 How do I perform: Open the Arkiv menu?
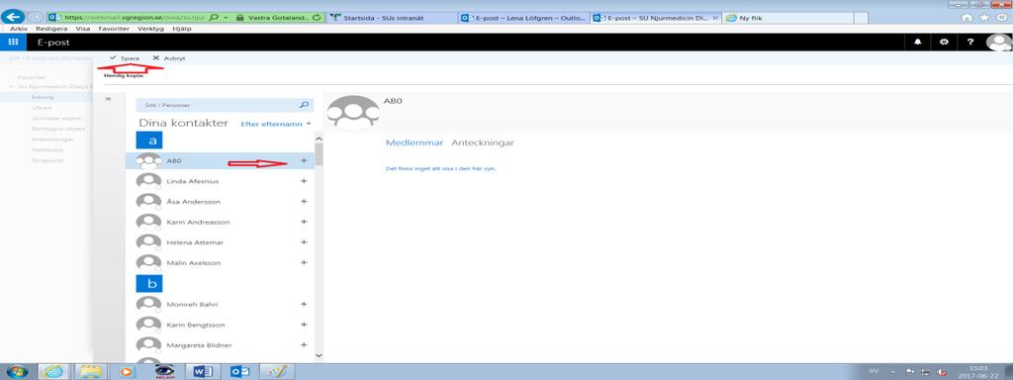[18, 29]
